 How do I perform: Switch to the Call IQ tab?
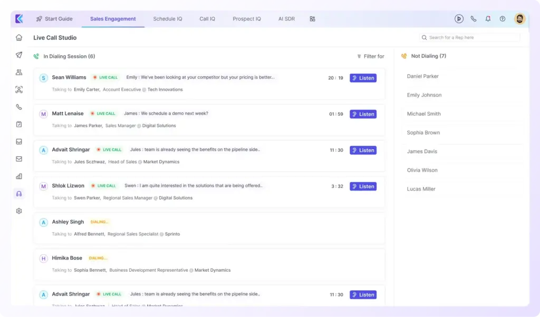(207, 19)
